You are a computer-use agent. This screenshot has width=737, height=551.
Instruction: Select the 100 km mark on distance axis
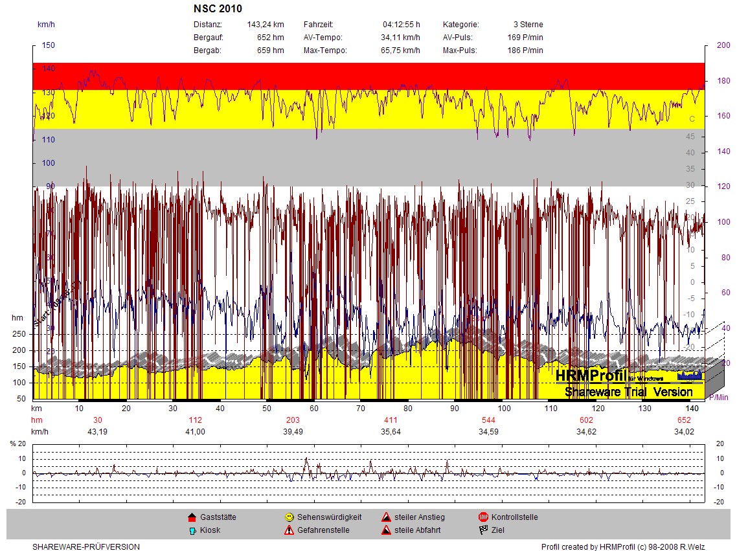click(505, 409)
